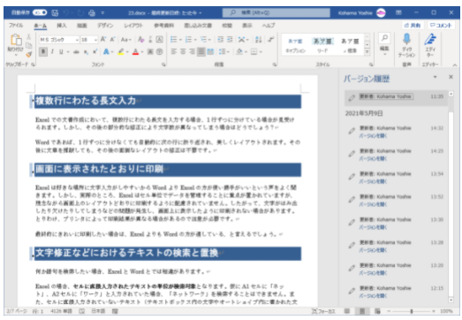Click the red font color button
This screenshot has width=462, height=320.
tap(135, 52)
